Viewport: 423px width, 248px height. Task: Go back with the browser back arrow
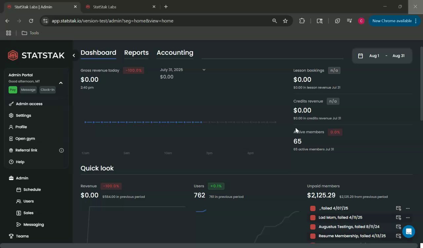click(x=7, y=21)
